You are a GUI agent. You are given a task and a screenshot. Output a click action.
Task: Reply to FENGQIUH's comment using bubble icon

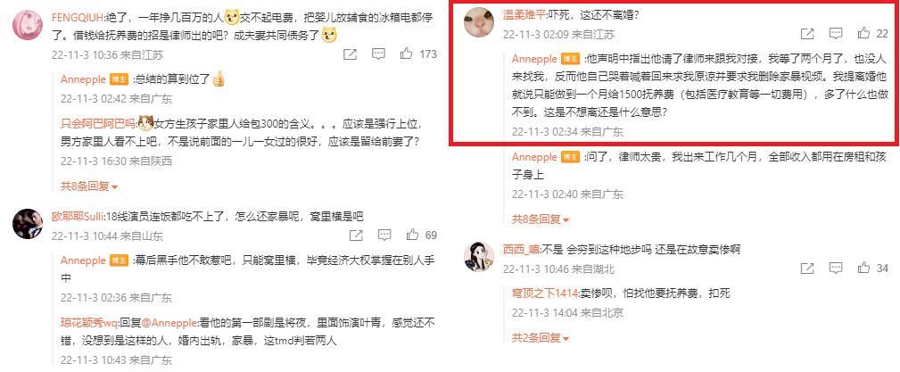378,54
